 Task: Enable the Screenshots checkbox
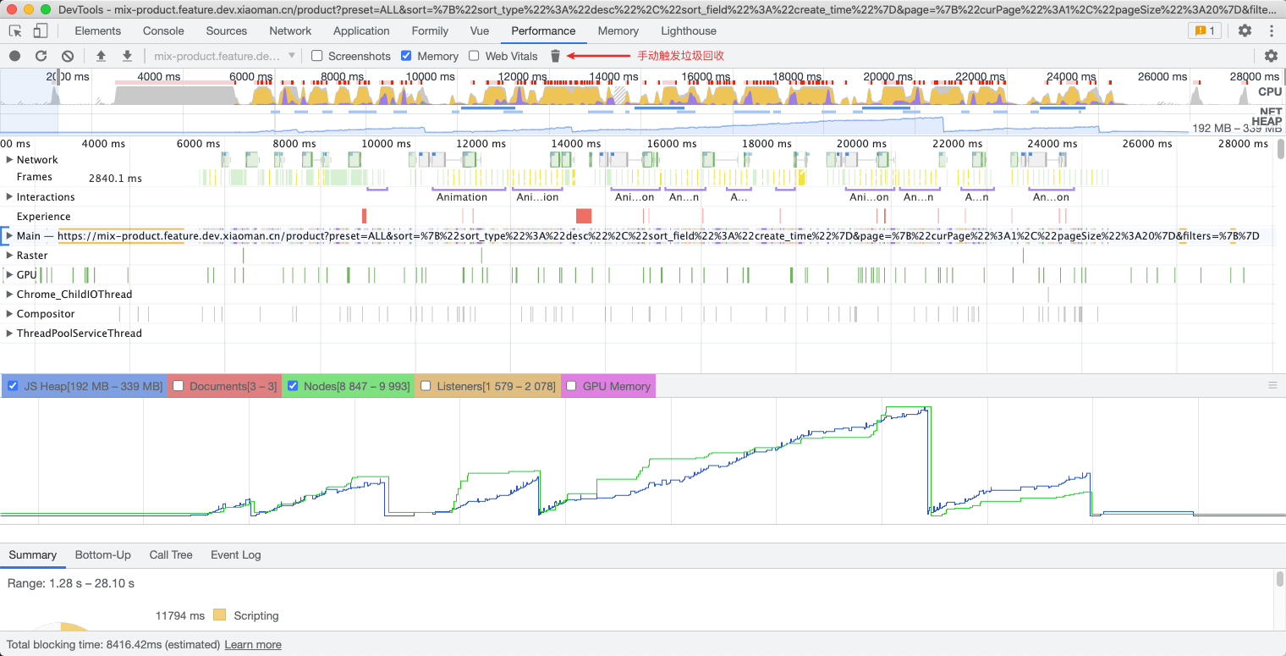317,56
